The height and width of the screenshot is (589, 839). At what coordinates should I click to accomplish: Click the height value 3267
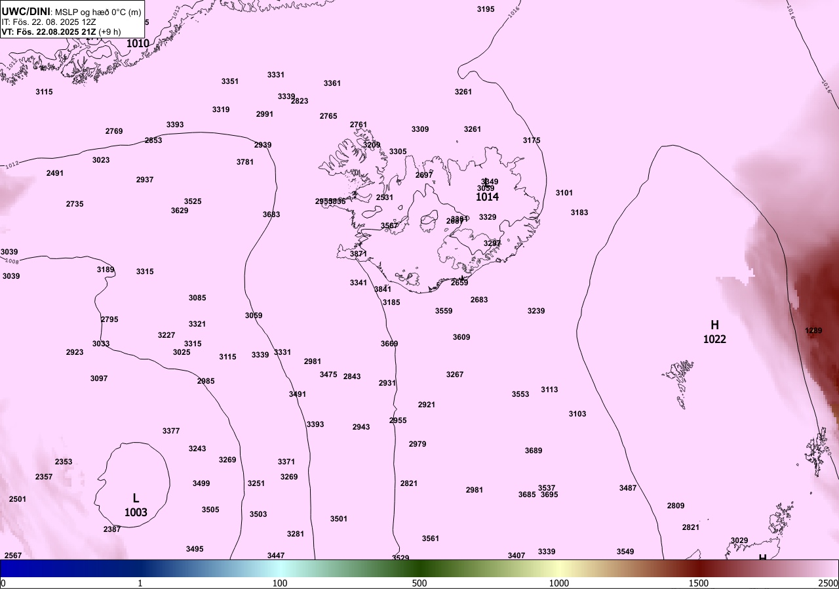[x=455, y=375]
